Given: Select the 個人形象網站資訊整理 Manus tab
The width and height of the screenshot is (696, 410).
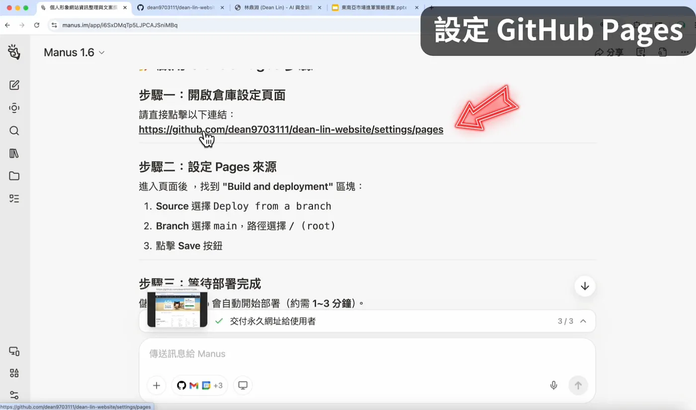Looking at the screenshot, I should [85, 8].
